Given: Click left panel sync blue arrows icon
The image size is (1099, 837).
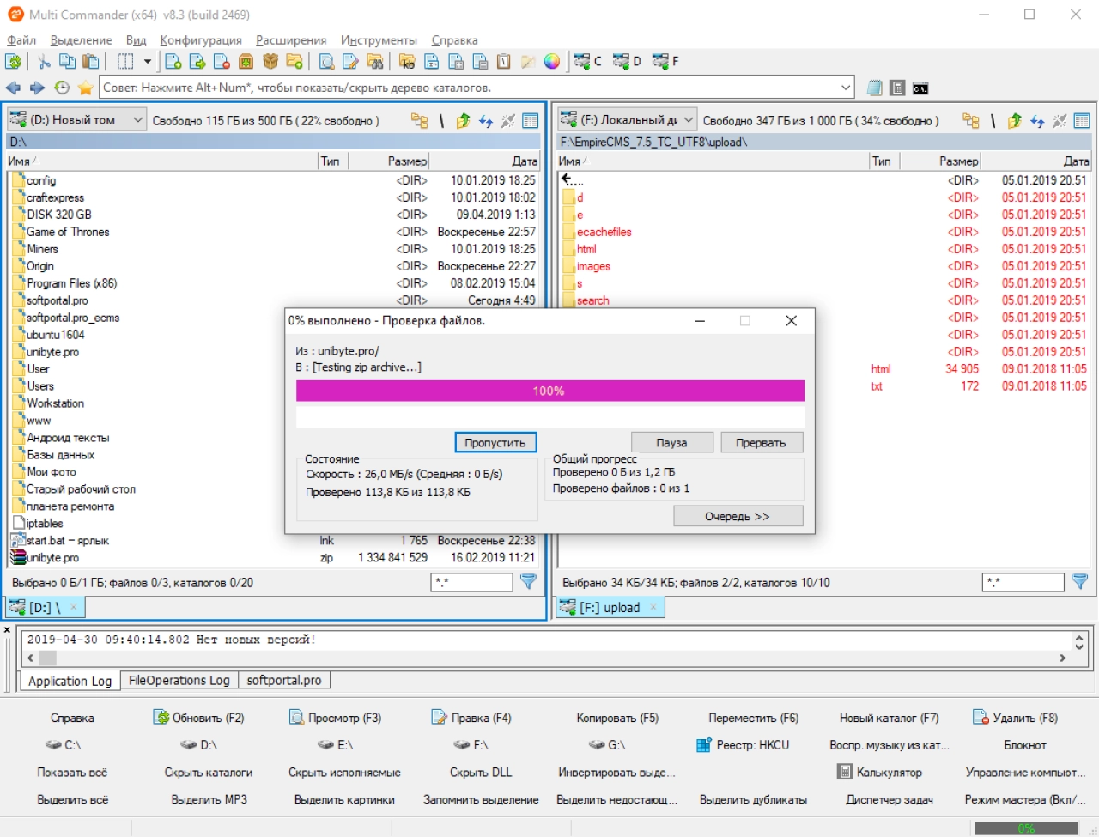Looking at the screenshot, I should click(486, 121).
